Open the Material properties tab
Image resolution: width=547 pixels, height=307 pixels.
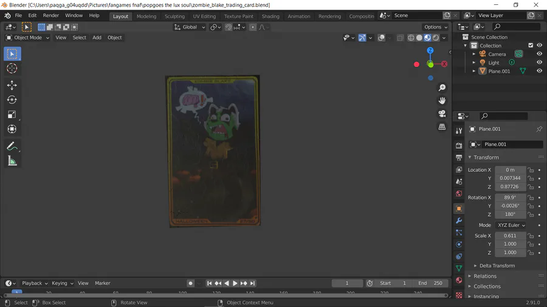click(x=459, y=280)
